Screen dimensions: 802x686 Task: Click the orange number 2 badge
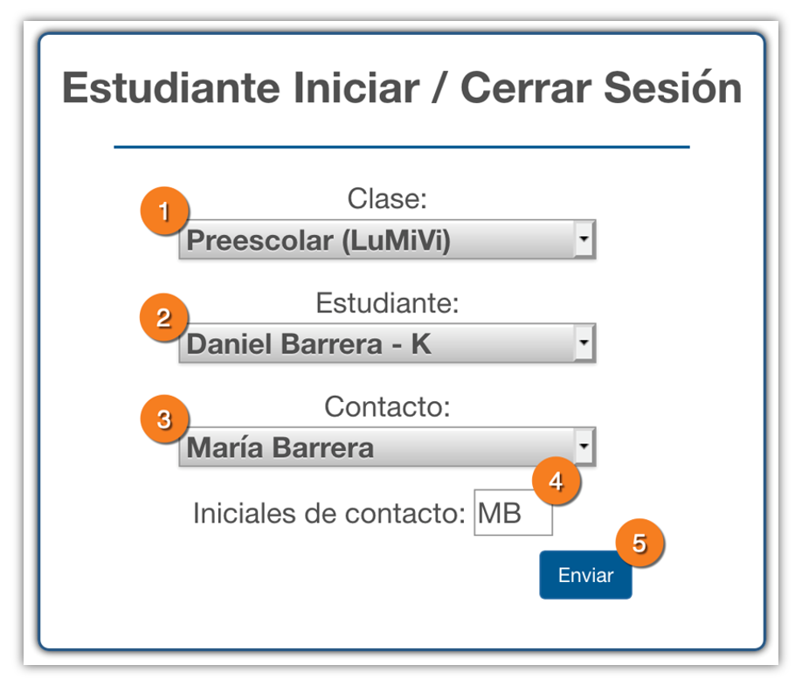tap(163, 318)
